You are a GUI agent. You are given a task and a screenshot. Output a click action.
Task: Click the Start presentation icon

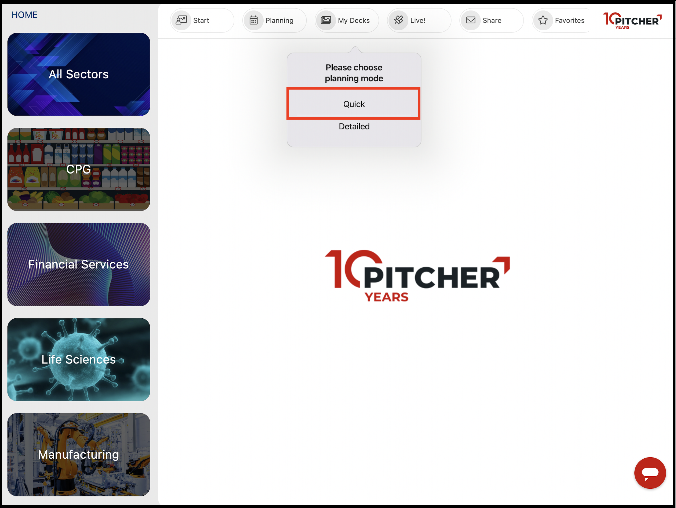pyautogui.click(x=181, y=20)
